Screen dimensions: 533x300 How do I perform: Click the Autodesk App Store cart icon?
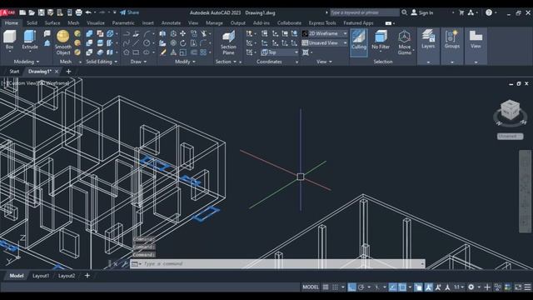(x=461, y=12)
